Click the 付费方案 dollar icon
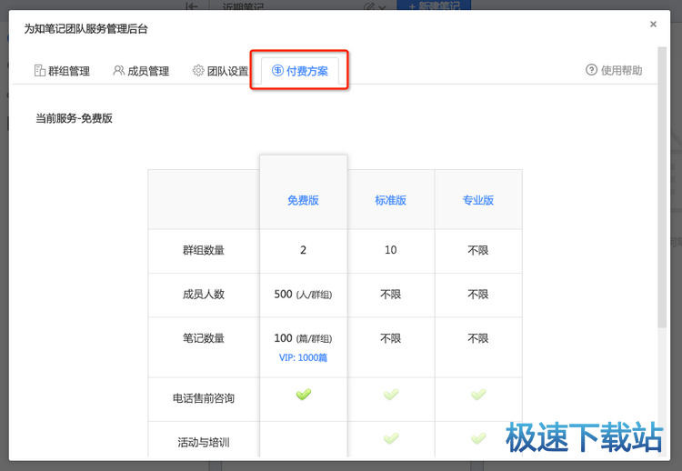 tap(277, 70)
